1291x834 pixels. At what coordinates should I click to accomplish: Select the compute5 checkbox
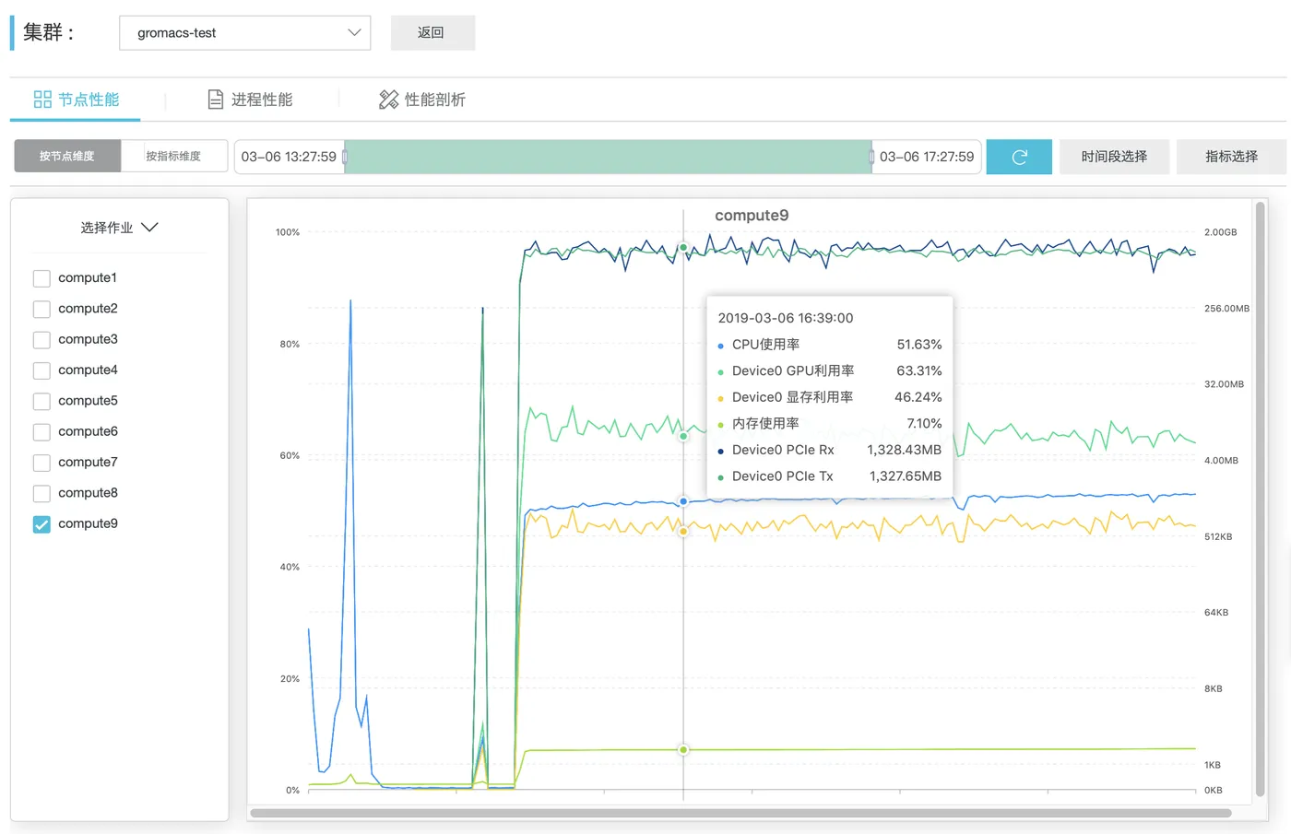pos(41,401)
